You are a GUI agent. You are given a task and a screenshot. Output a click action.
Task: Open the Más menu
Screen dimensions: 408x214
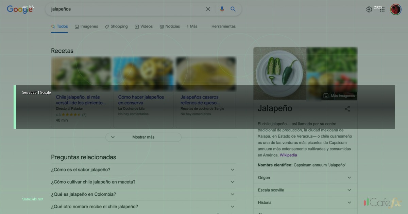coord(192,26)
